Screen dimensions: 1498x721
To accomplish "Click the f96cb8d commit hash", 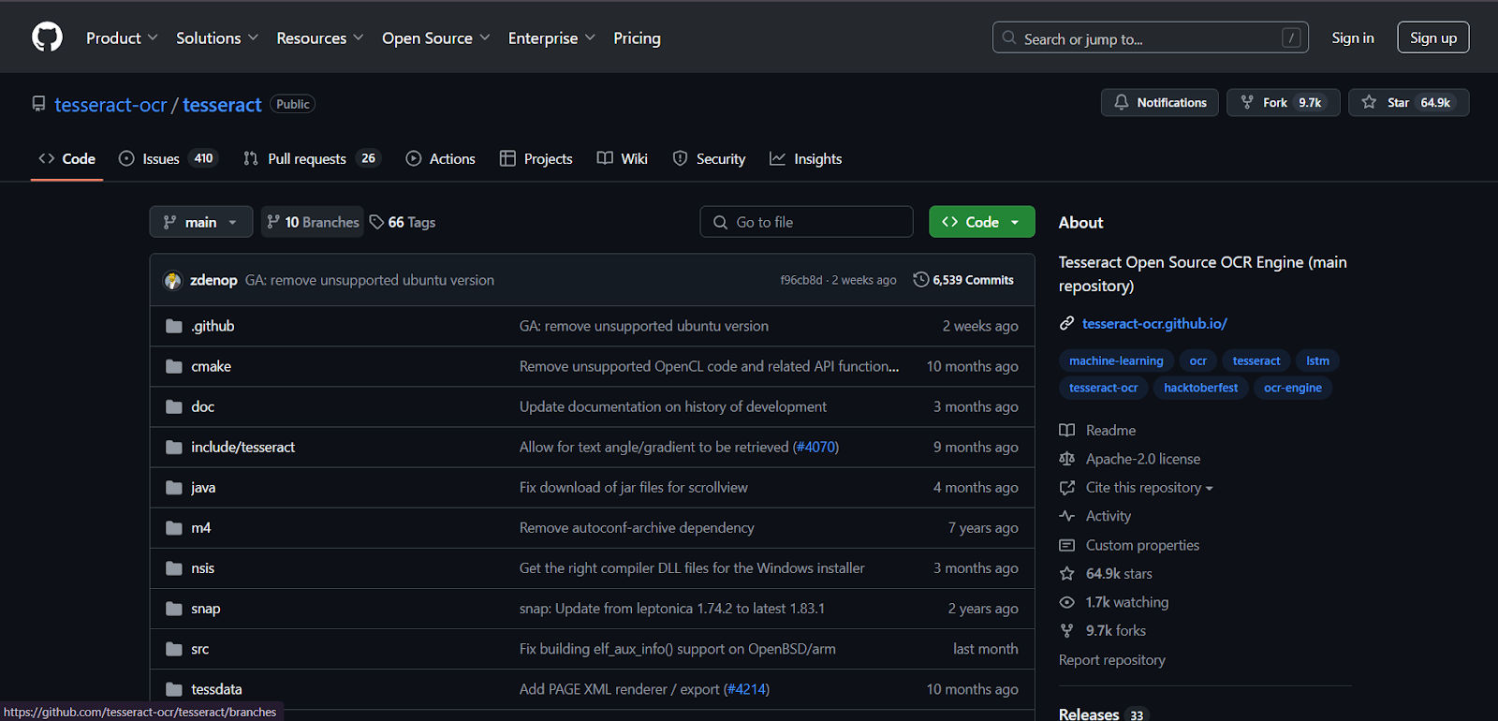I will (x=801, y=280).
